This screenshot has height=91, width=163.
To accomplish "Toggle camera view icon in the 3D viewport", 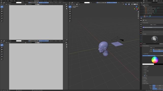I will (x=138, y=16).
